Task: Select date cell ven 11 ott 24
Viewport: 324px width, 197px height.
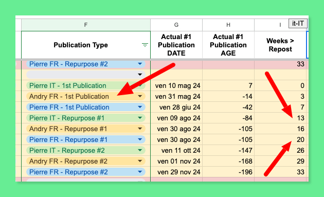Action: [176, 150]
